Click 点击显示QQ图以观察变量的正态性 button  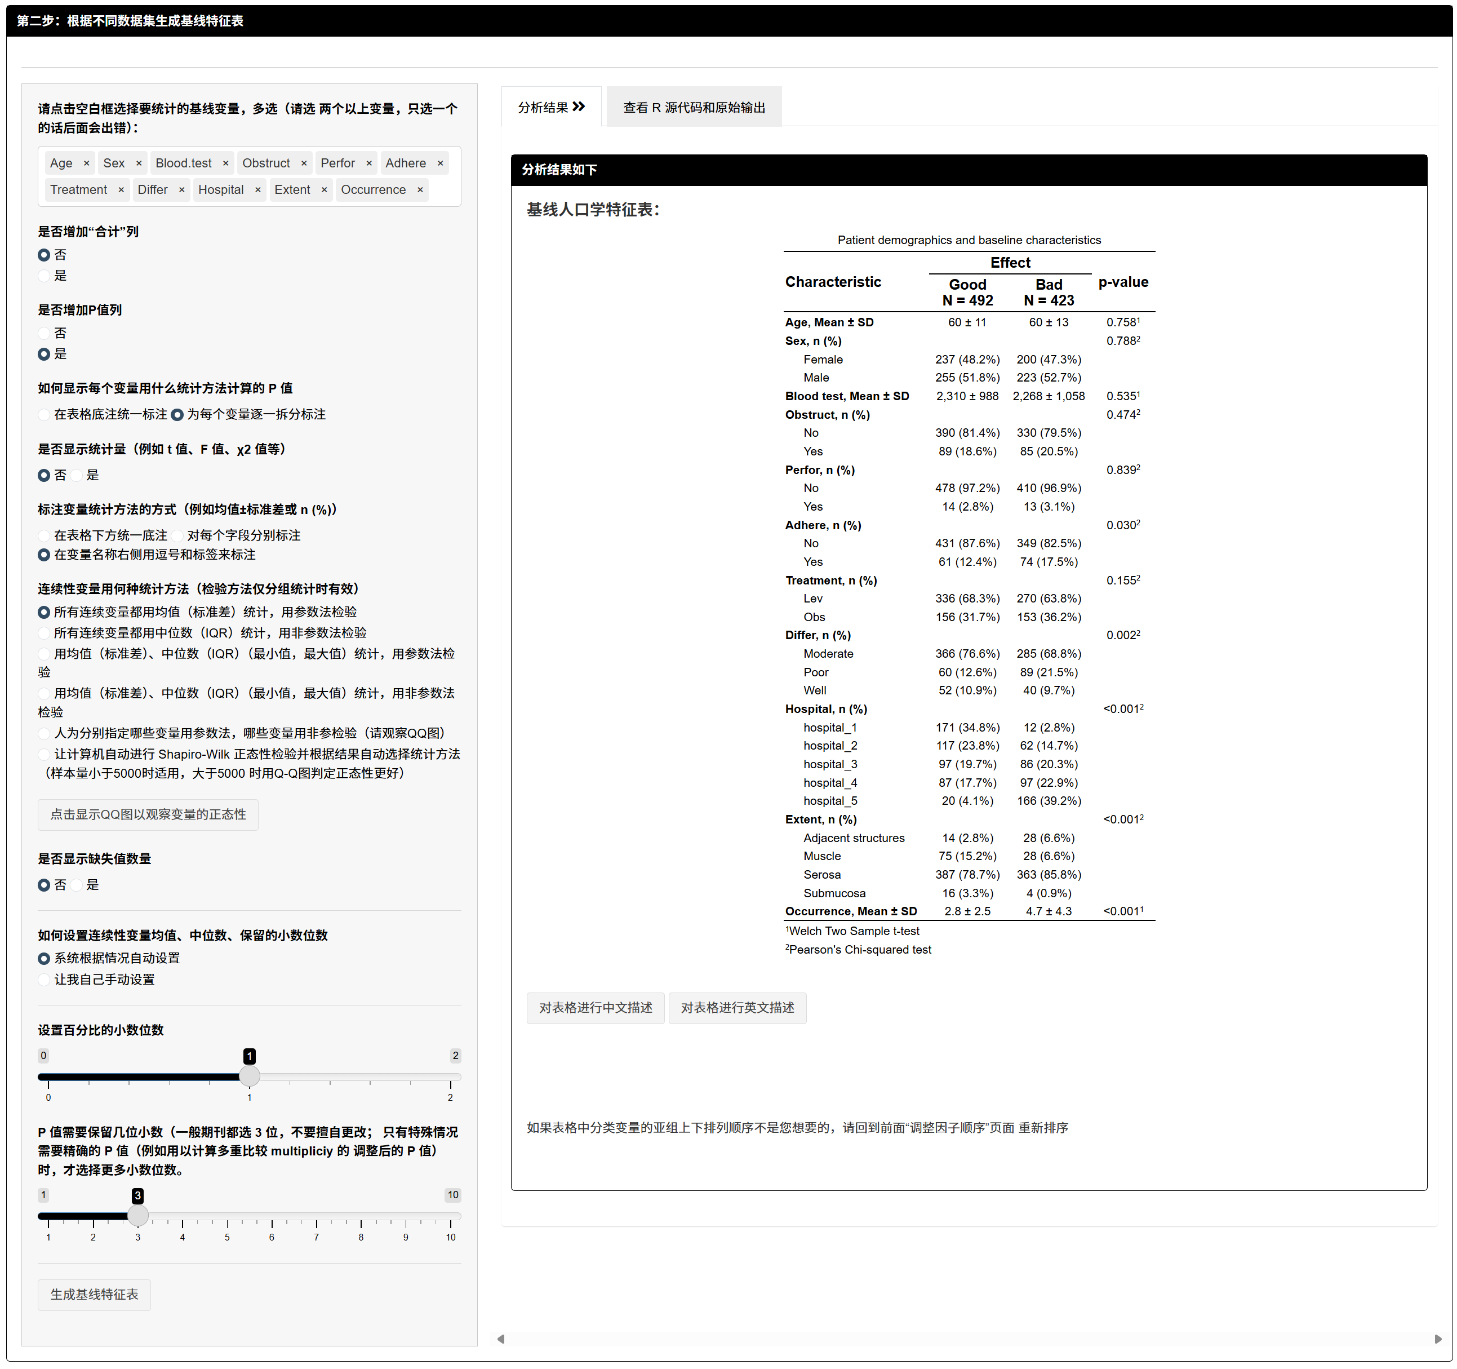[x=148, y=814]
